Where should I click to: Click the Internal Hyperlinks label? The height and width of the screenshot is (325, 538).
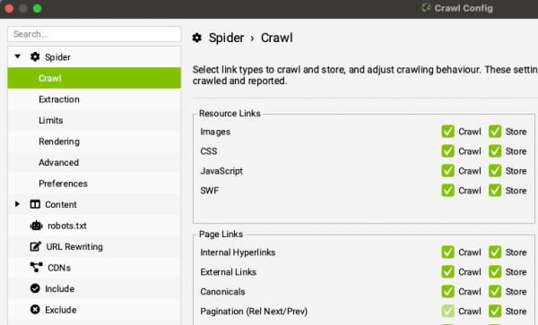(238, 252)
